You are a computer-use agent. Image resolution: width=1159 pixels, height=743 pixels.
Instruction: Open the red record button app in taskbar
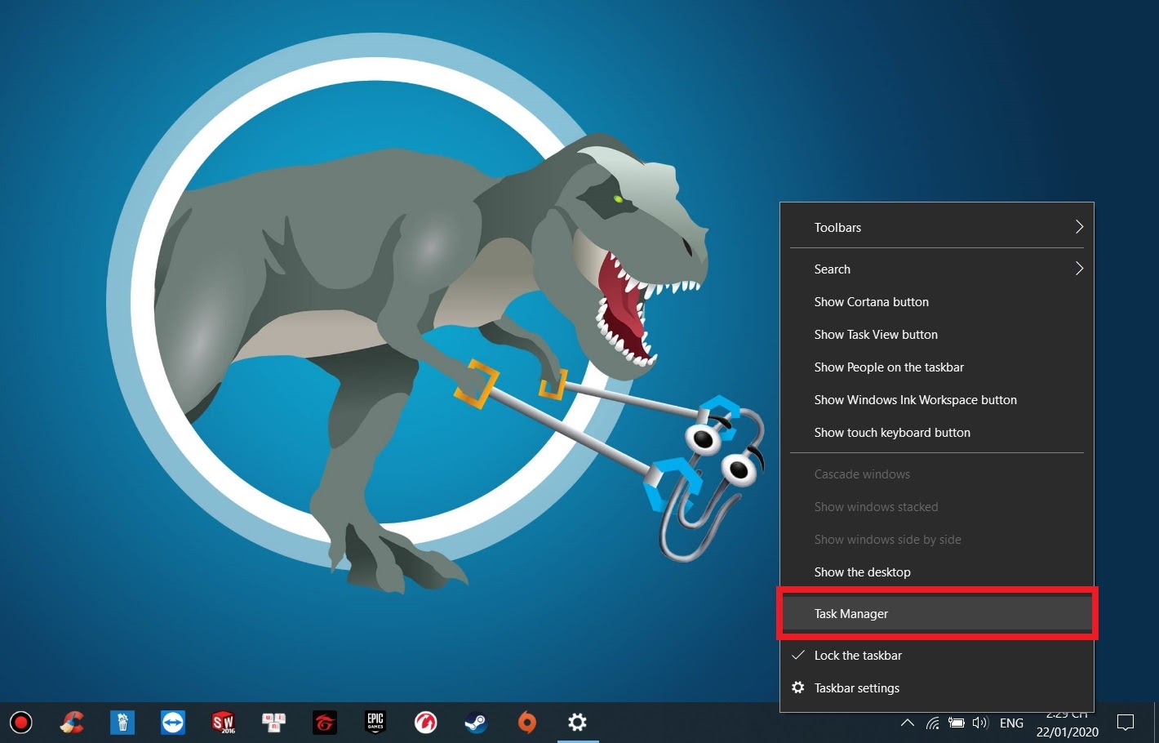[x=21, y=723]
